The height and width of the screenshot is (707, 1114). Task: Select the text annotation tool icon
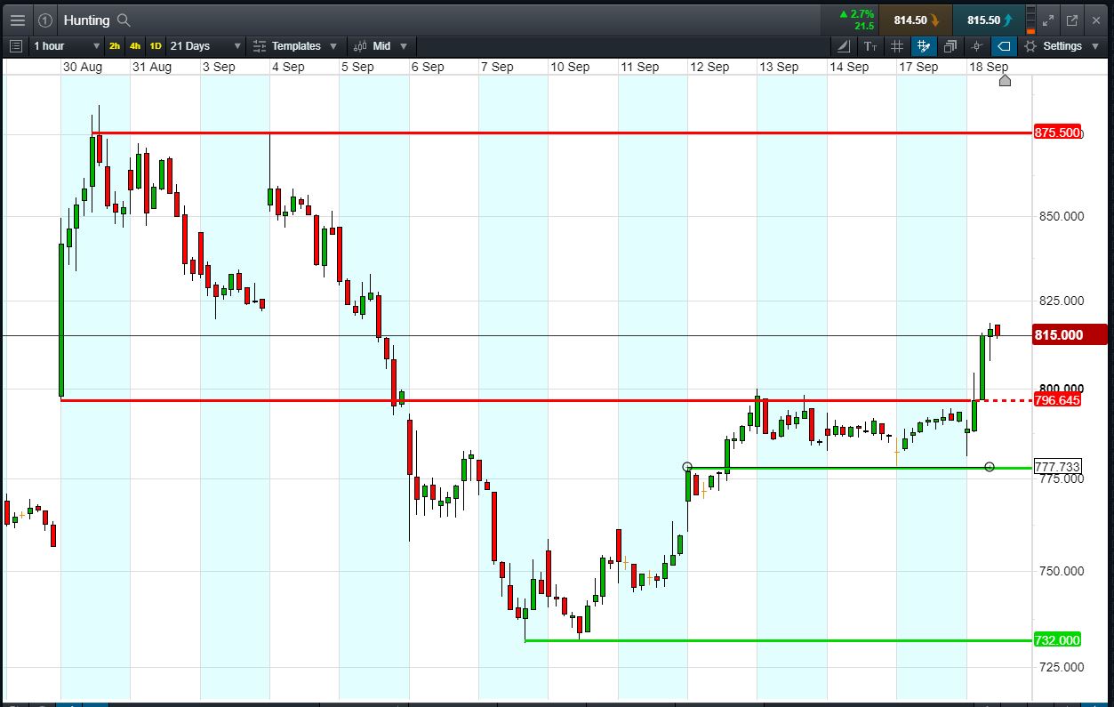pyautogui.click(x=870, y=46)
